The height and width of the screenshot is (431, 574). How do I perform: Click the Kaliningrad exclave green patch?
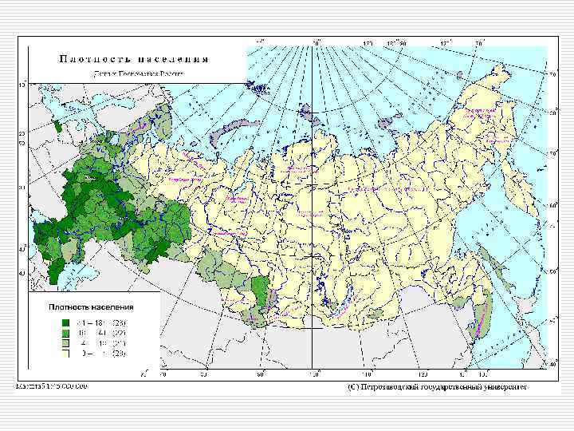[x=57, y=127]
